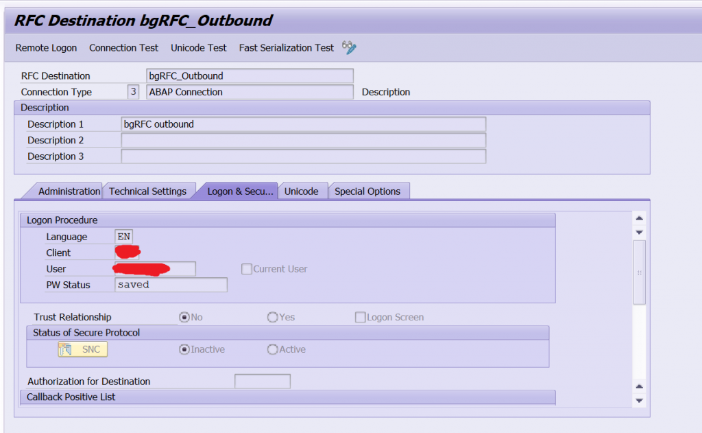702x433 pixels.
Task: Click the Client input field
Action: 127,253
